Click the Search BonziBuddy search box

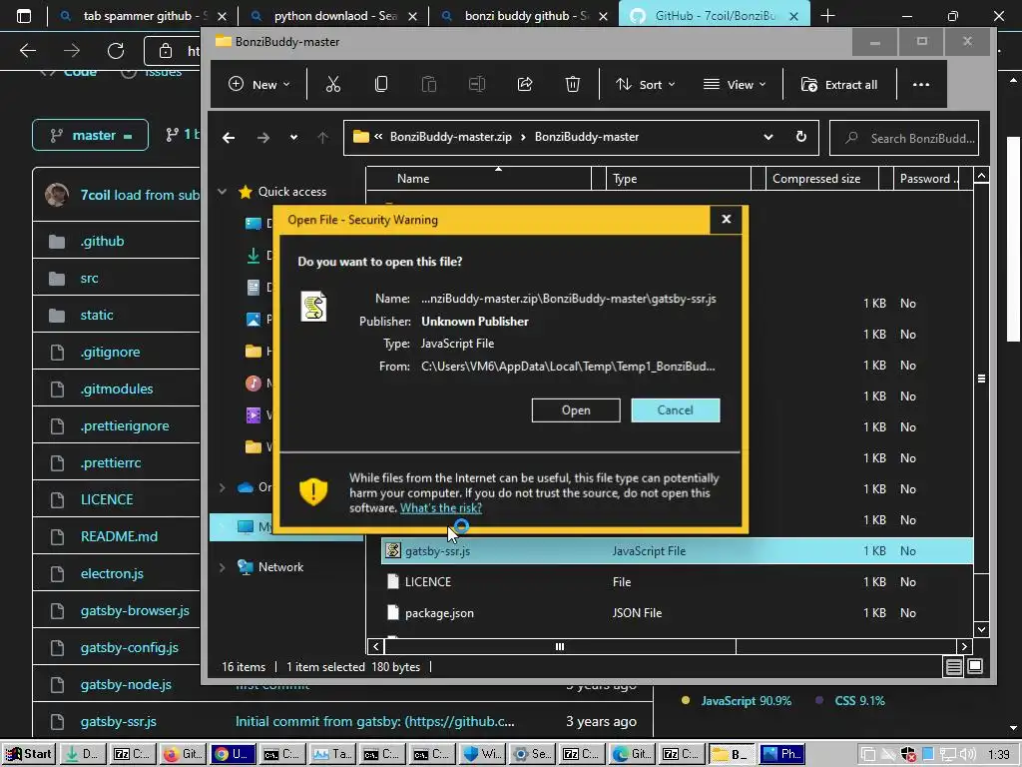[x=904, y=138]
